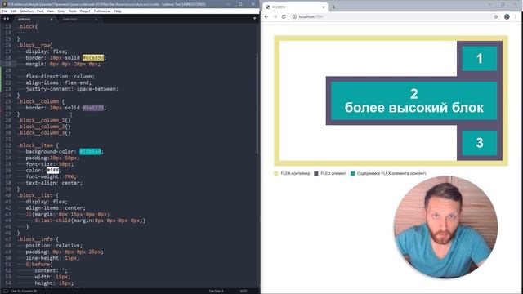The width and height of the screenshot is (523, 294).
Task: Open the Chrome profile avatar
Action: pos(507,16)
